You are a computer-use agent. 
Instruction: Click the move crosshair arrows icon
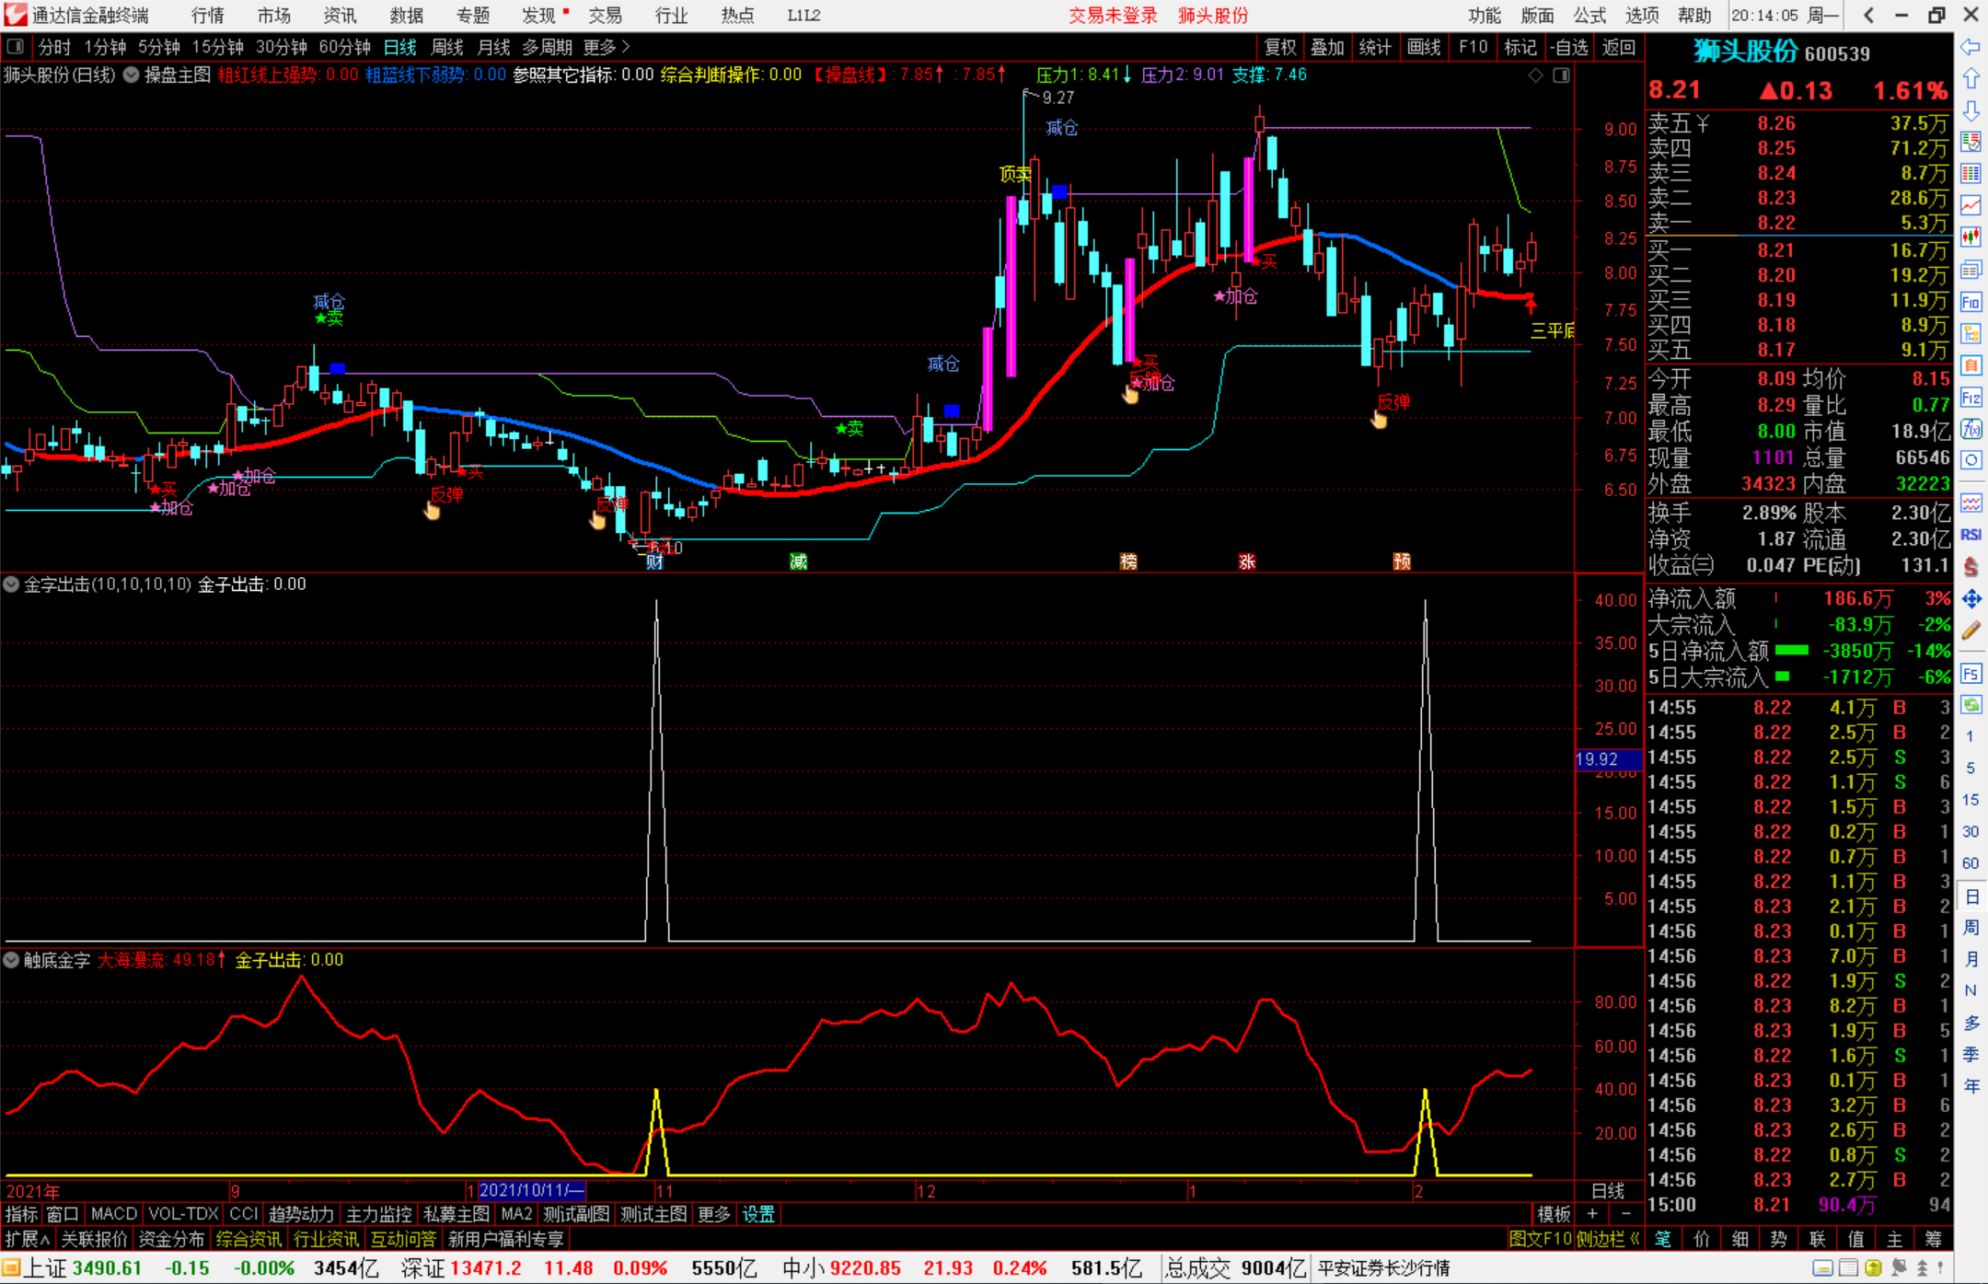pyautogui.click(x=1971, y=599)
